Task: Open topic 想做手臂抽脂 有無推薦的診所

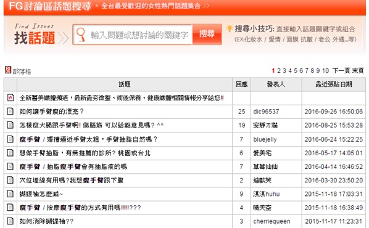Action: click(x=85, y=153)
